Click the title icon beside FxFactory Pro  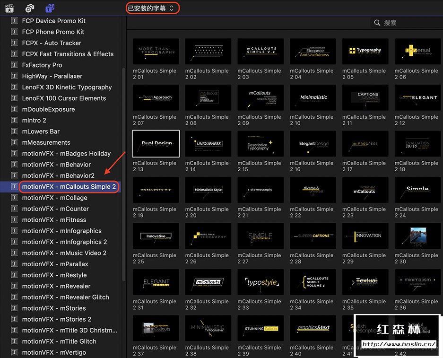14,65
